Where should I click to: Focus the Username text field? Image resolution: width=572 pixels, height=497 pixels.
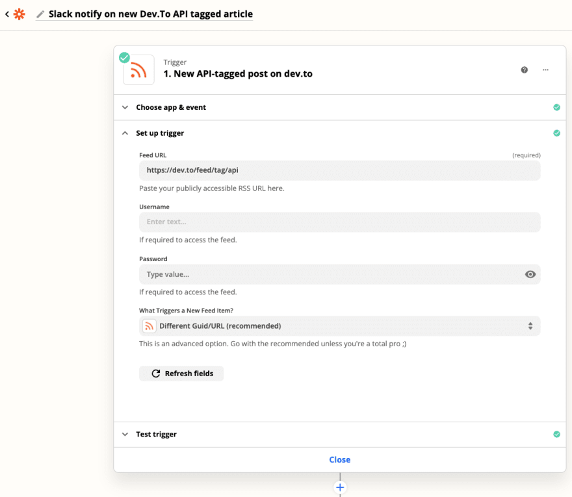pyautogui.click(x=339, y=222)
